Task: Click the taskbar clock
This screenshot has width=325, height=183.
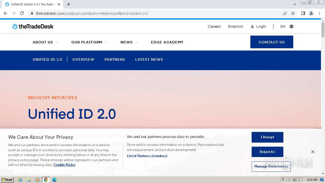Action: [312, 180]
